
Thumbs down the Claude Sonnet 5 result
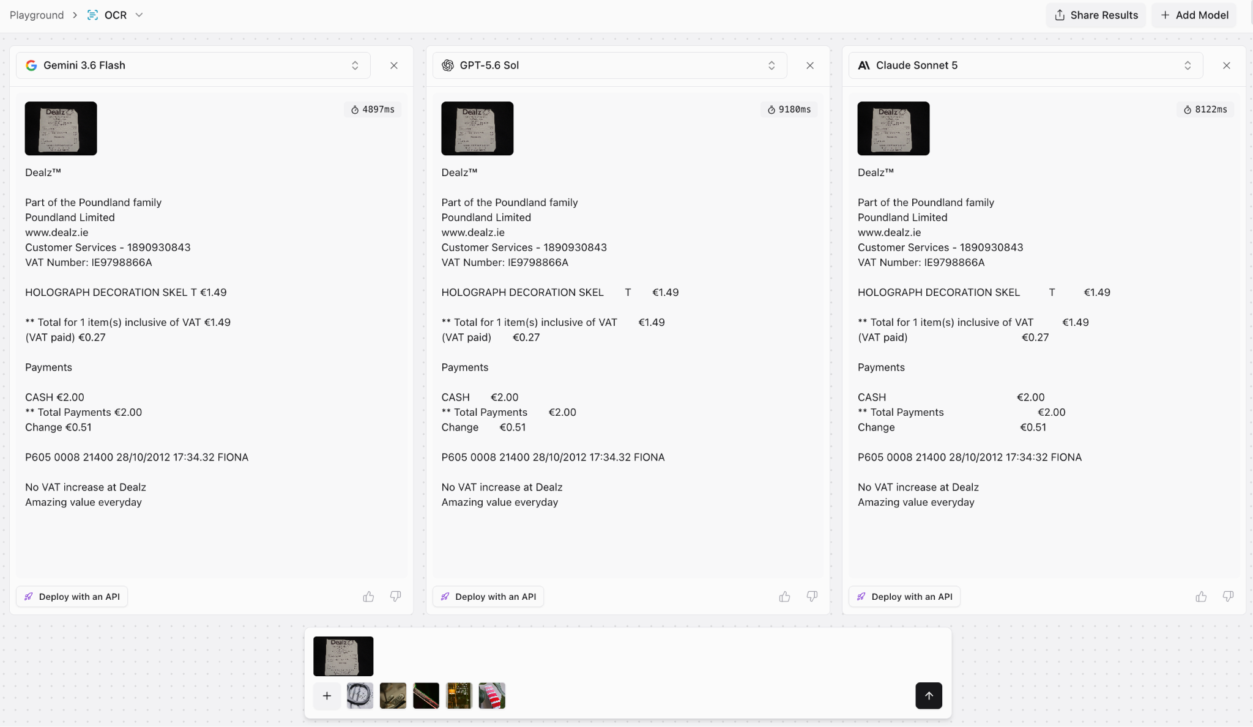click(x=1228, y=597)
